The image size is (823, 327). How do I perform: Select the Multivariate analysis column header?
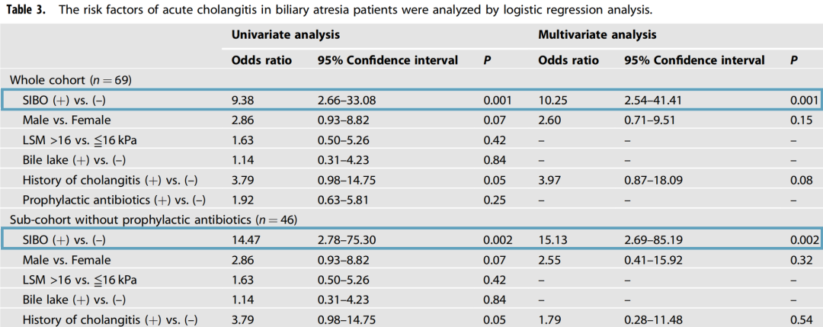(x=597, y=35)
